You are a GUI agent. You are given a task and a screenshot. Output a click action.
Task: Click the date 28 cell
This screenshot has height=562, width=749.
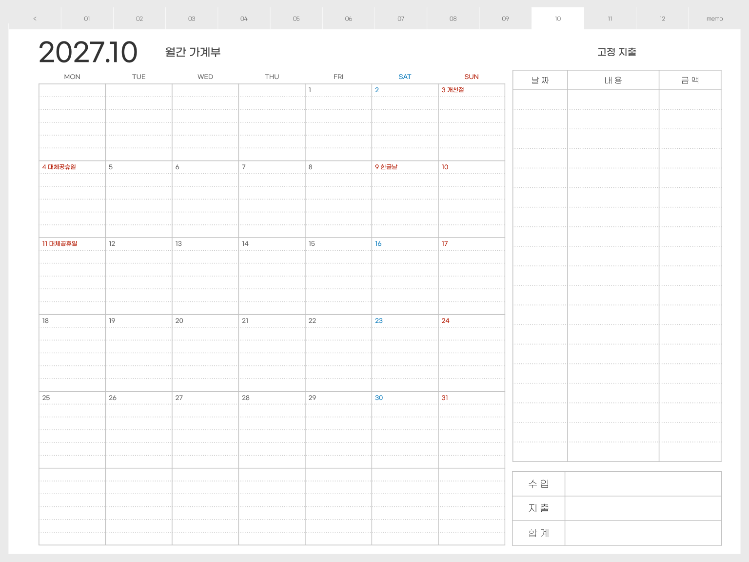coord(272,430)
